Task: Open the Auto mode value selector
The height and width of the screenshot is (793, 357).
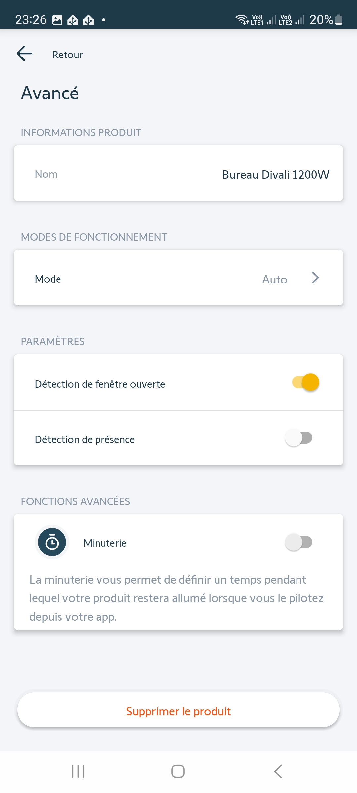Action: pyautogui.click(x=274, y=280)
